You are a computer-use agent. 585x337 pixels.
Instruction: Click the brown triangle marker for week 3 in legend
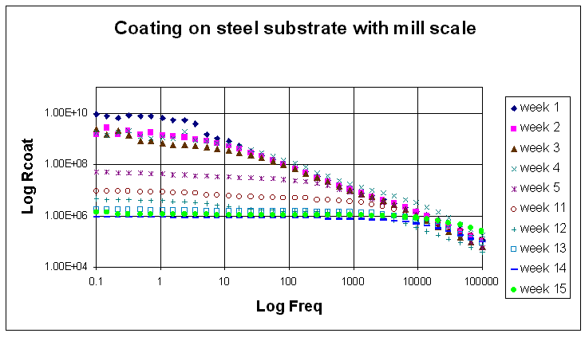(x=514, y=149)
